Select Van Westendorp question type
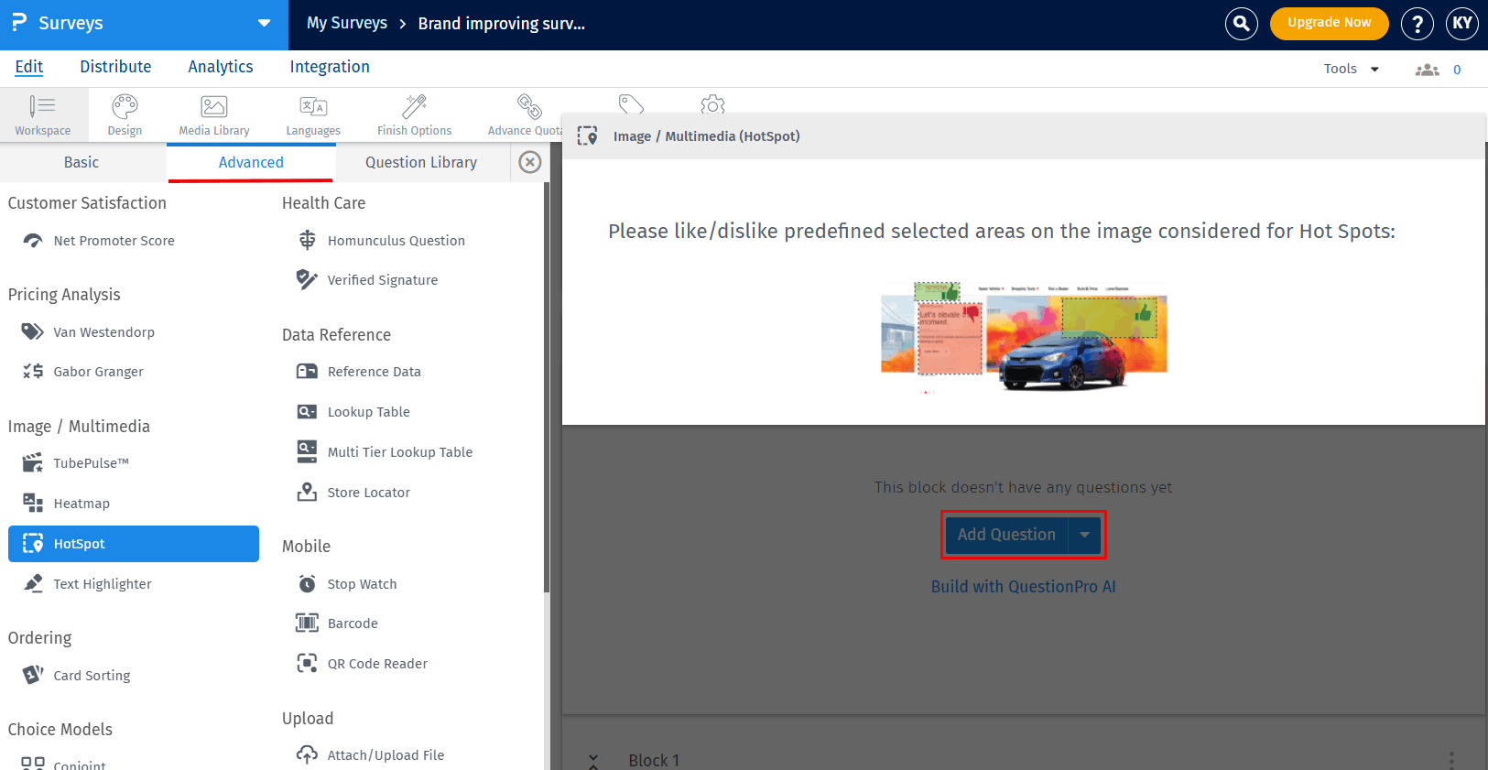The width and height of the screenshot is (1488, 770). [x=89, y=332]
